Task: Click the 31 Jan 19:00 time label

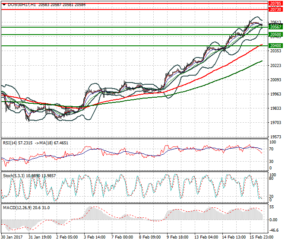Action: tap(40, 237)
